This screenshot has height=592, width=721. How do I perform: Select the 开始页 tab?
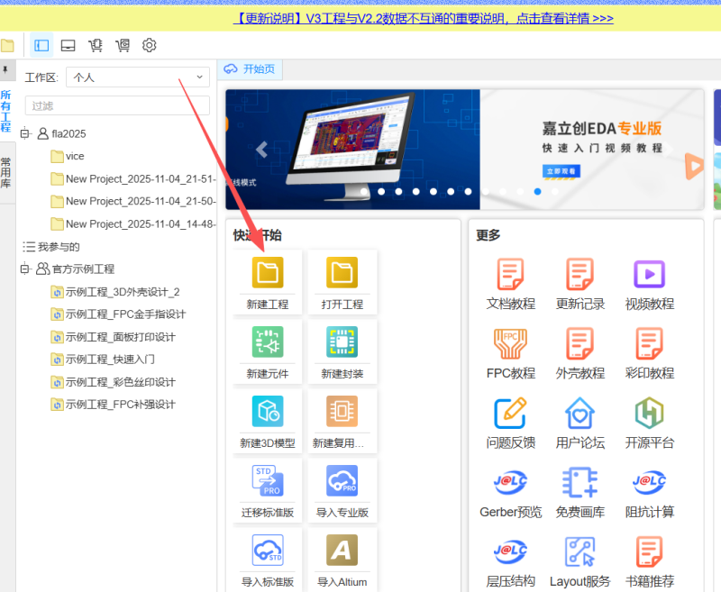(x=251, y=69)
